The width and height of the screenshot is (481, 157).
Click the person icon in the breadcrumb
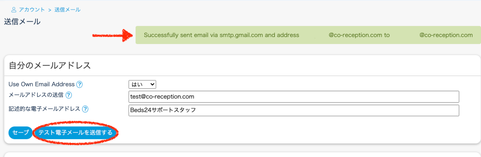14,10
